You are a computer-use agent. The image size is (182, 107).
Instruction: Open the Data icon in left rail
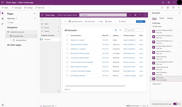click(3, 18)
